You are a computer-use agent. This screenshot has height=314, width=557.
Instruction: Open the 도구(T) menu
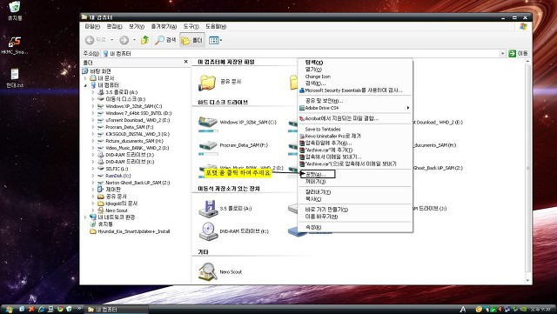pyautogui.click(x=191, y=26)
